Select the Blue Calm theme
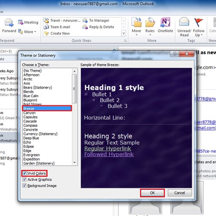 (31, 96)
